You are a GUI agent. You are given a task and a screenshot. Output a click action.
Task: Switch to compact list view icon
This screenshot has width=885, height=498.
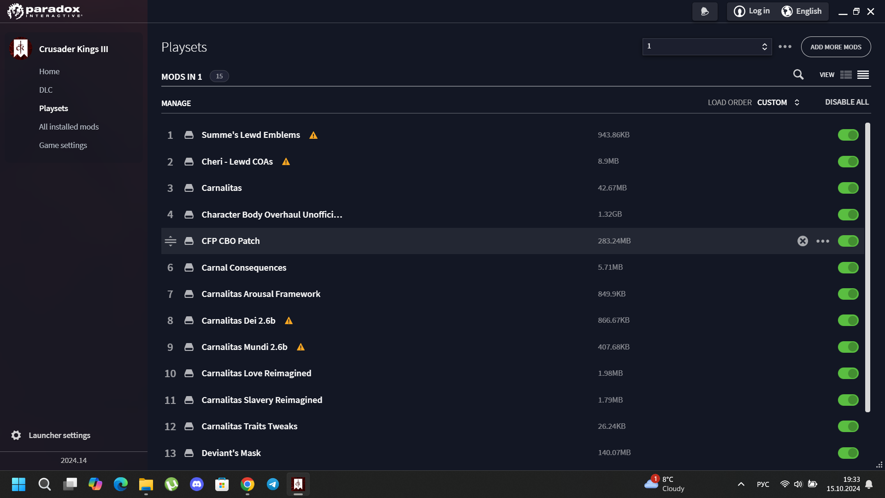pyautogui.click(x=863, y=75)
